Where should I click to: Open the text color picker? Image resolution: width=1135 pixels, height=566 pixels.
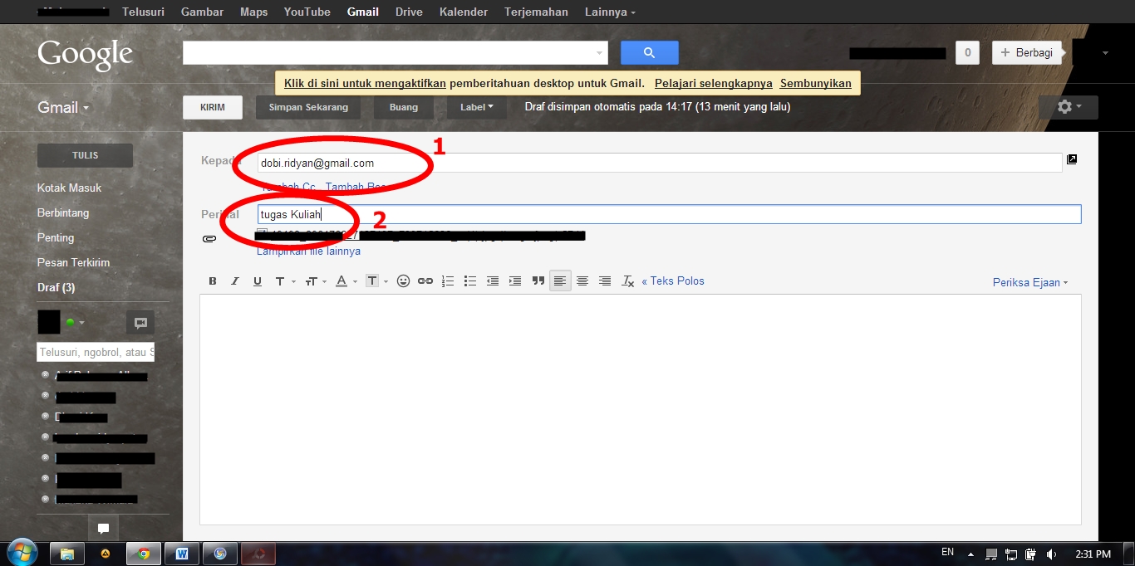click(342, 281)
